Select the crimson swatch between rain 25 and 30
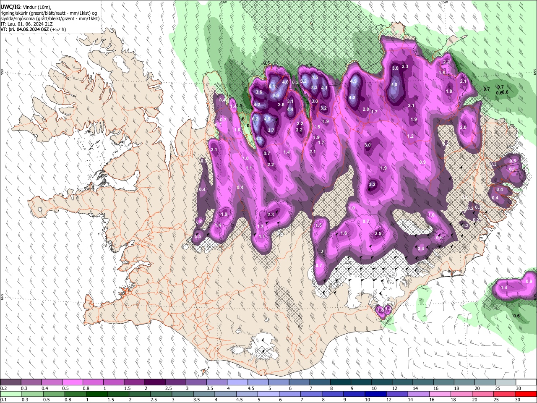The image size is (537, 403). [505, 394]
